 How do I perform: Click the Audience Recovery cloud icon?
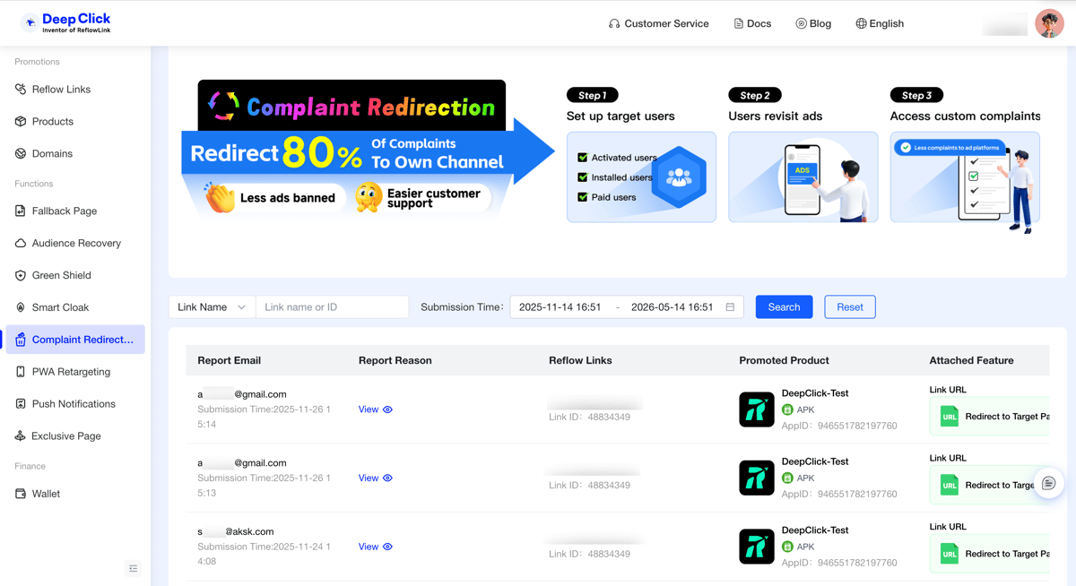(21, 244)
